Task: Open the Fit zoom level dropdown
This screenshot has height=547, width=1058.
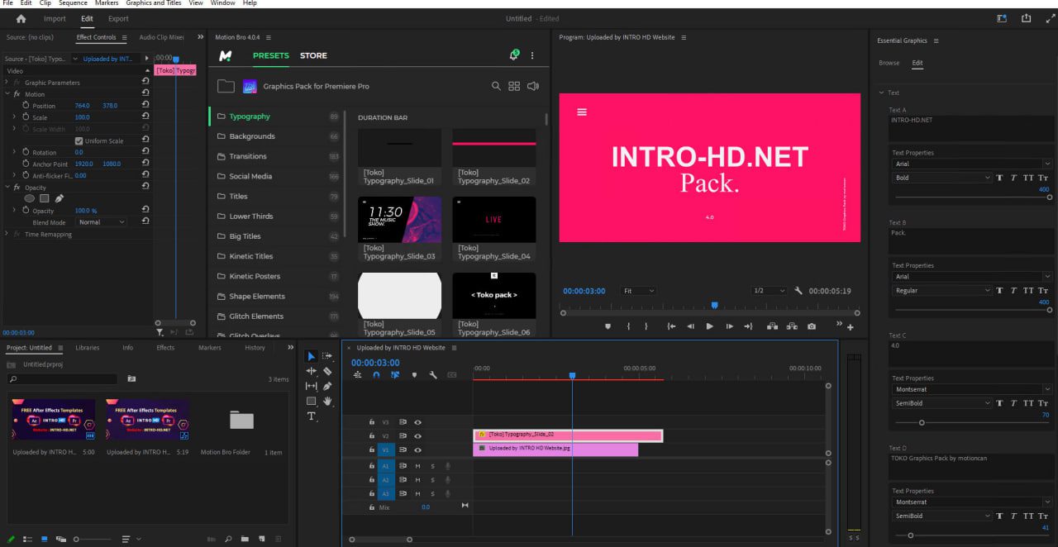Action: tap(639, 291)
